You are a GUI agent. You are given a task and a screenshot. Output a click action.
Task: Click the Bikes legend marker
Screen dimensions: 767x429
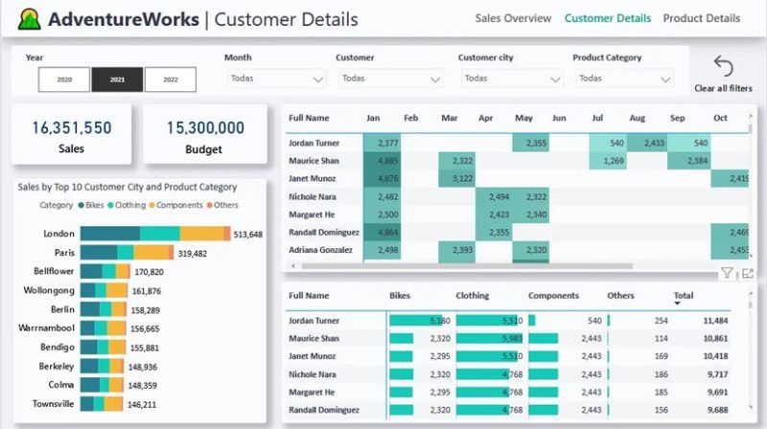(x=81, y=205)
